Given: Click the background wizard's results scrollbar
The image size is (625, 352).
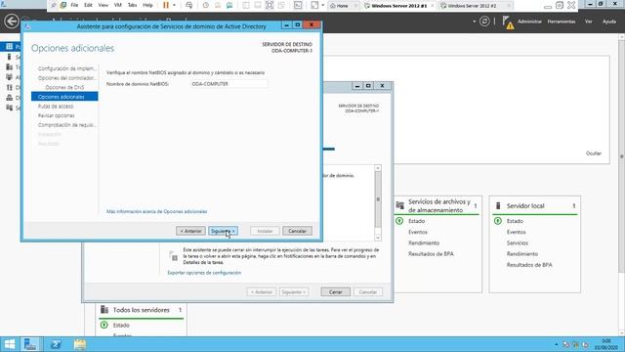Looking at the screenshot, I should [x=378, y=203].
